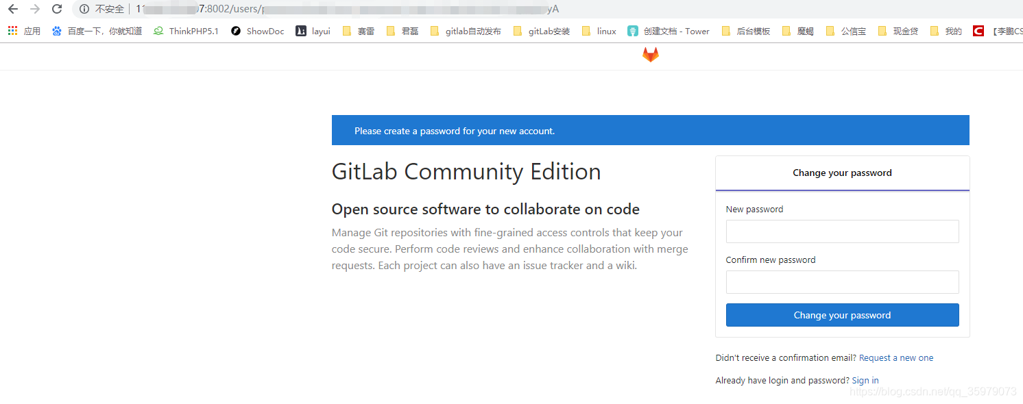Open the 创建文档 - Tower bookmark
The height and width of the screenshot is (404, 1023).
point(669,31)
